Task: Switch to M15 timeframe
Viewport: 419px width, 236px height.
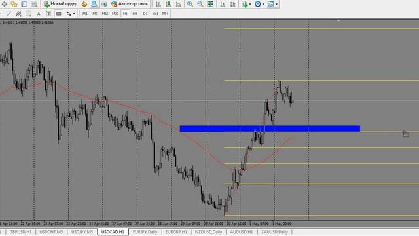Action: click(x=105, y=14)
